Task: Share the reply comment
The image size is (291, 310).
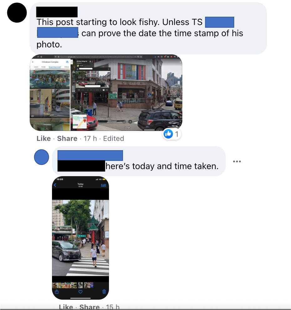Action: [x=90, y=307]
